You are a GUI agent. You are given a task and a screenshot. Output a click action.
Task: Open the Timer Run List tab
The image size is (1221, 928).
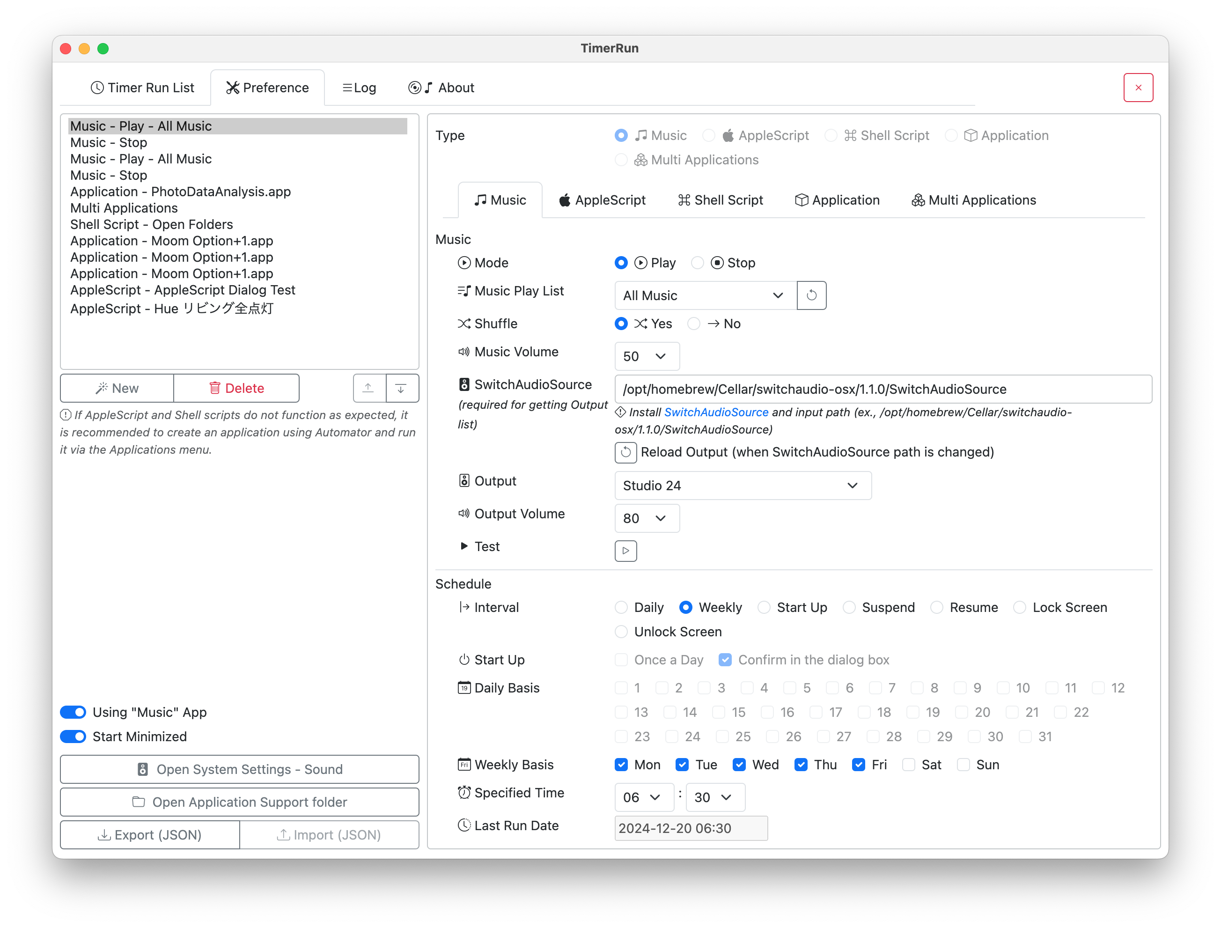142,88
